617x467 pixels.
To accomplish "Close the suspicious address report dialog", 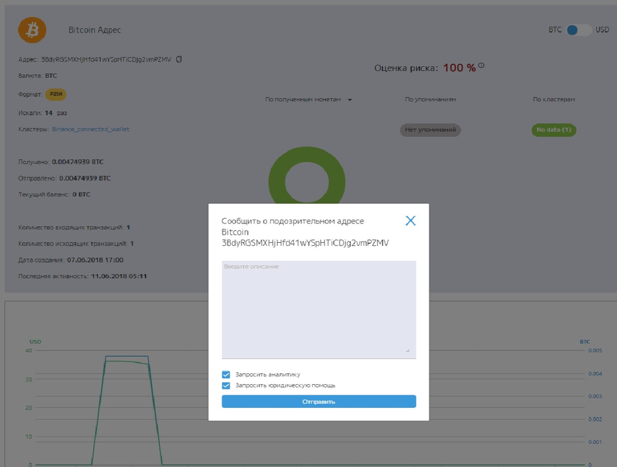I will click(x=411, y=221).
